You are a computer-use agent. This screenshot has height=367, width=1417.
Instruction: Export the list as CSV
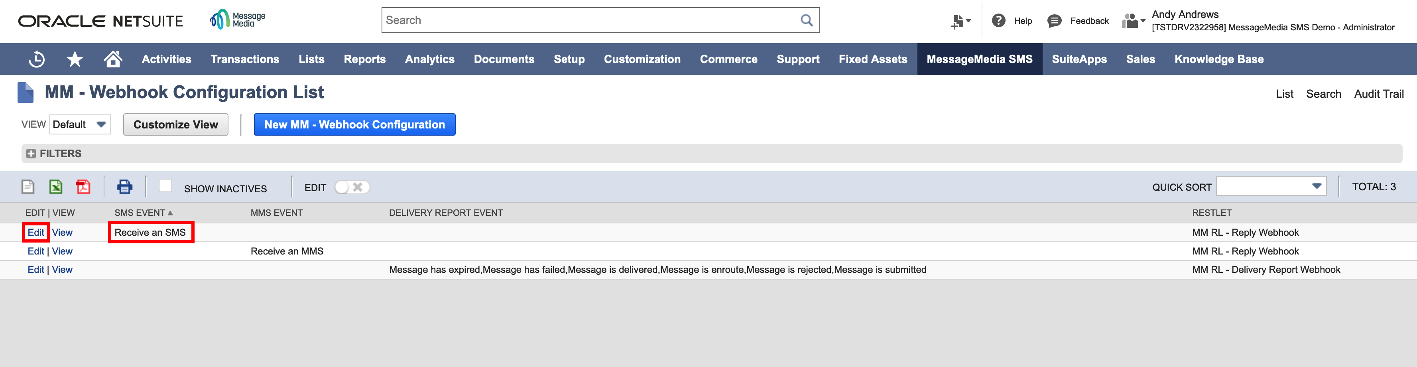(28, 187)
